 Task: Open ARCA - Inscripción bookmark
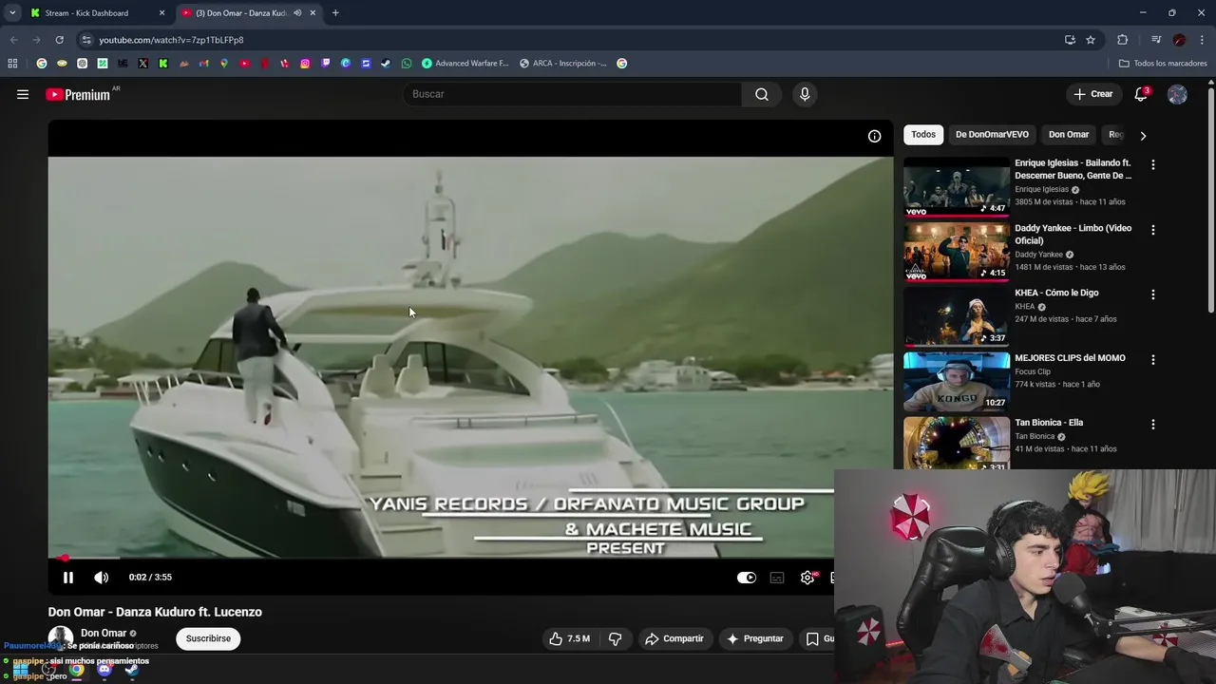click(563, 64)
